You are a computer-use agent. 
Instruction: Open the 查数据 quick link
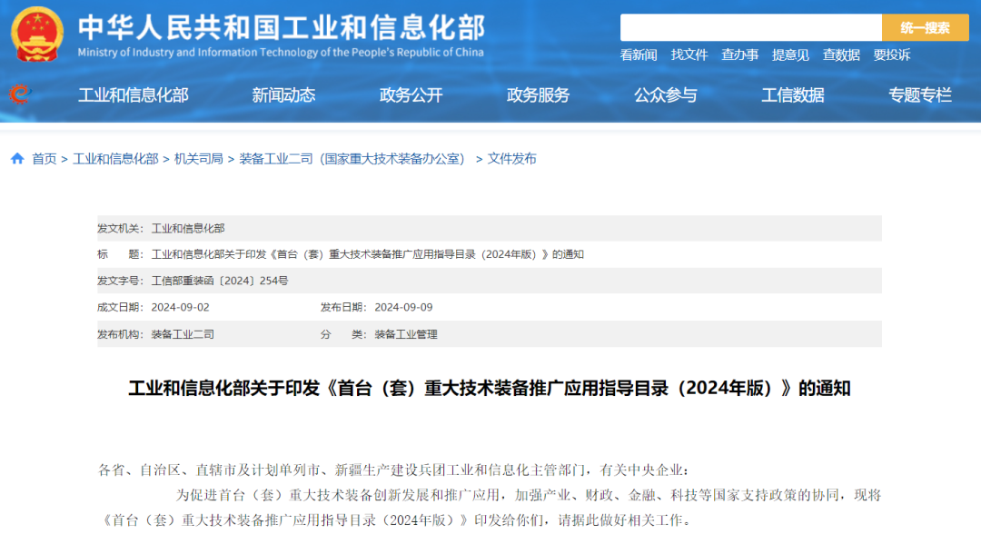(841, 55)
